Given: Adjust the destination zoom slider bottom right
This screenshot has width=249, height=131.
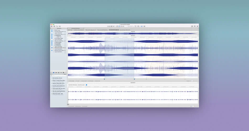Looking at the screenshot, I should 192,106.
